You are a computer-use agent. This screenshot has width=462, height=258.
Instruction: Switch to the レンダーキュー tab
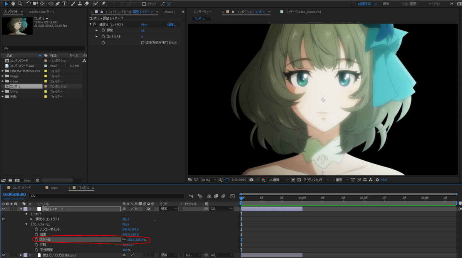(203, 12)
